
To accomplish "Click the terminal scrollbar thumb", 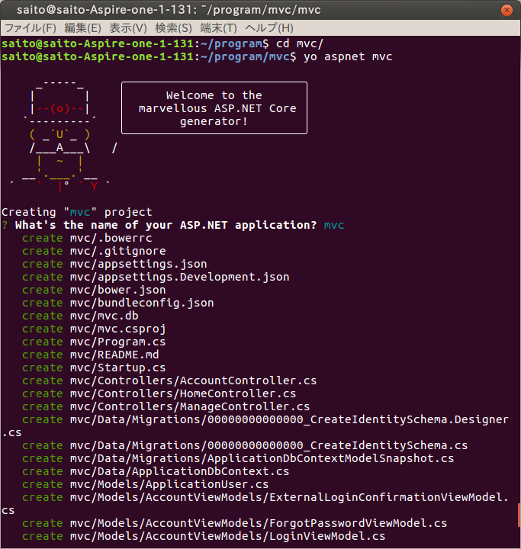I will coord(519,515).
